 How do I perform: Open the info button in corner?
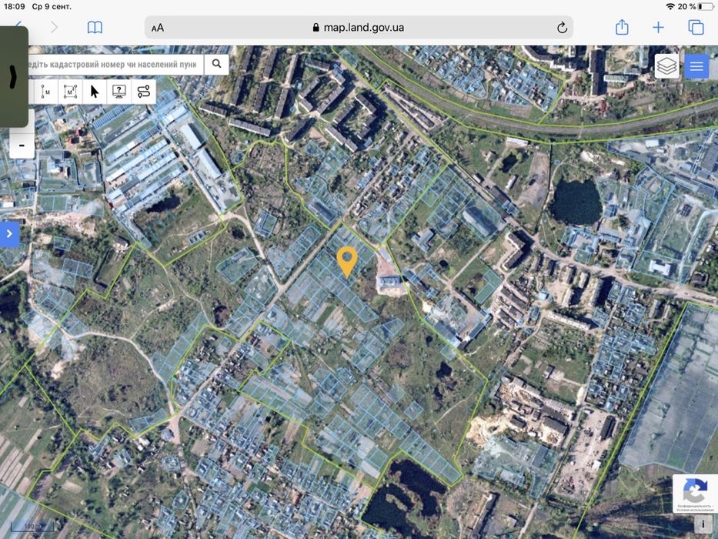pyautogui.click(x=703, y=524)
